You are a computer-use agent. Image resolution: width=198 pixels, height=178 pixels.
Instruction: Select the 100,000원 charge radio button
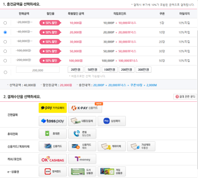coord(5,51)
